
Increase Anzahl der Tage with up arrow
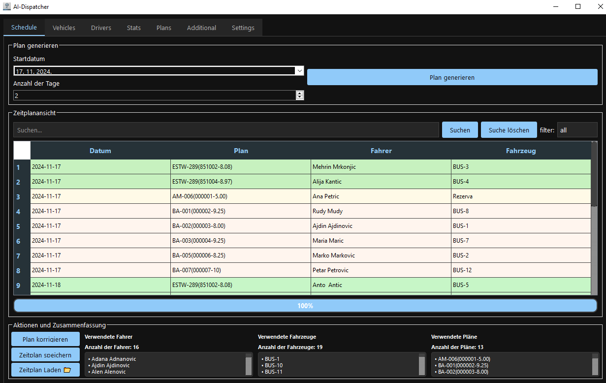(300, 93)
